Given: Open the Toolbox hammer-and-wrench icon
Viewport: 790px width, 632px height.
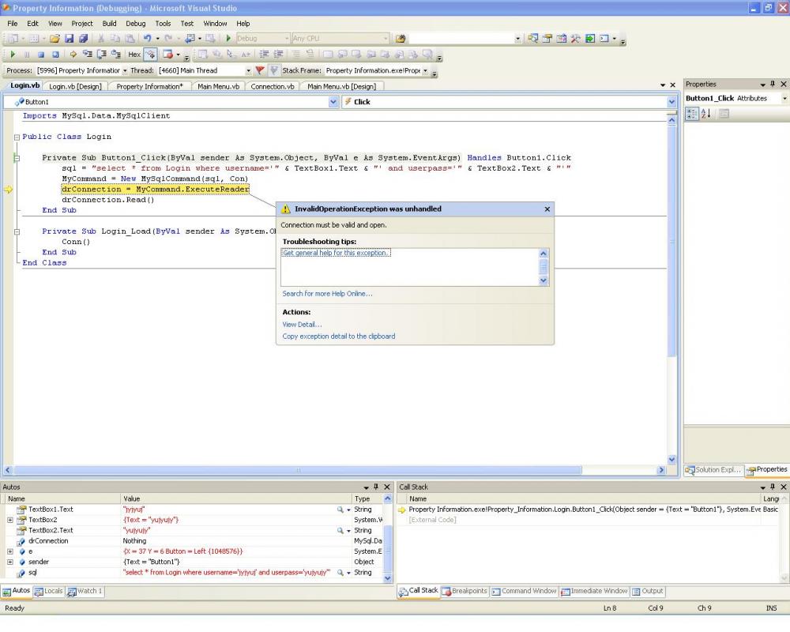Looking at the screenshot, I should click(x=575, y=38).
